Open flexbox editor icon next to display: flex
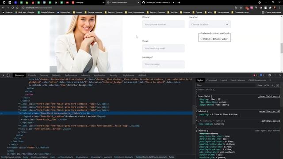 (x=219, y=99)
